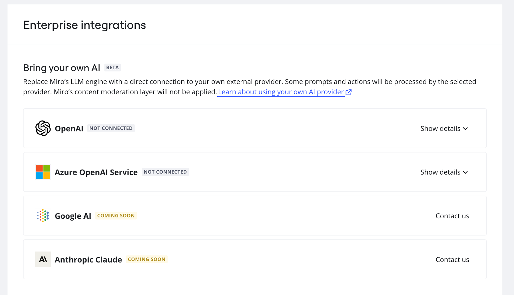This screenshot has width=514, height=295.
Task: Click the chevron arrow in the OpenAI row
Action: pos(465,129)
